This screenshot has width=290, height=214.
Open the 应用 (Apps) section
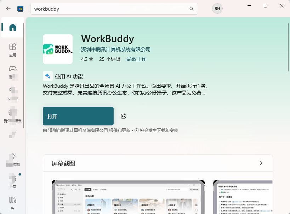(13, 50)
